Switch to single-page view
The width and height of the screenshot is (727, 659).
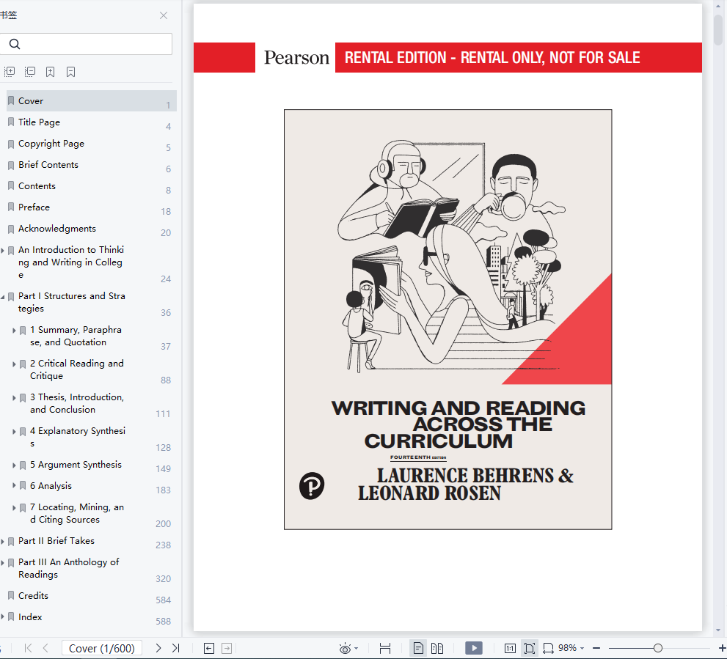(x=418, y=648)
